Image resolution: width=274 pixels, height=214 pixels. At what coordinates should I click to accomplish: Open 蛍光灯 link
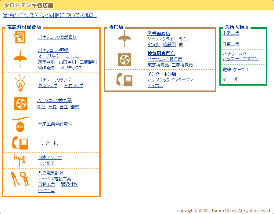point(154,45)
